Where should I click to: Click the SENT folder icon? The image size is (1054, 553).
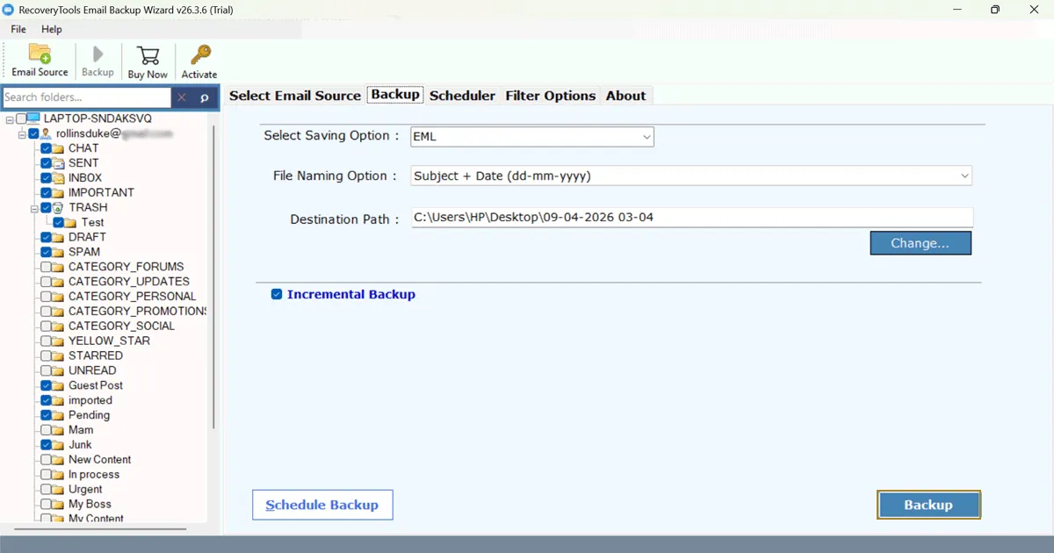(59, 163)
